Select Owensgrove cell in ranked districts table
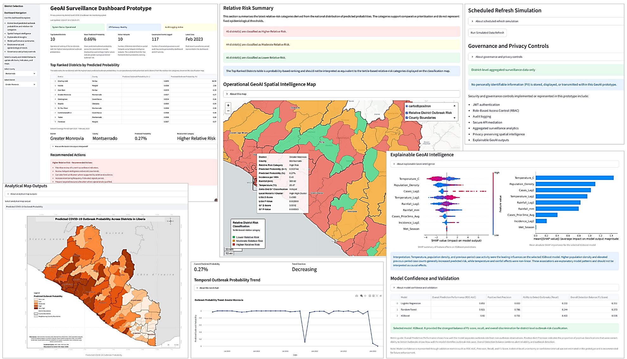The height and width of the screenshot is (359, 627). [73, 99]
